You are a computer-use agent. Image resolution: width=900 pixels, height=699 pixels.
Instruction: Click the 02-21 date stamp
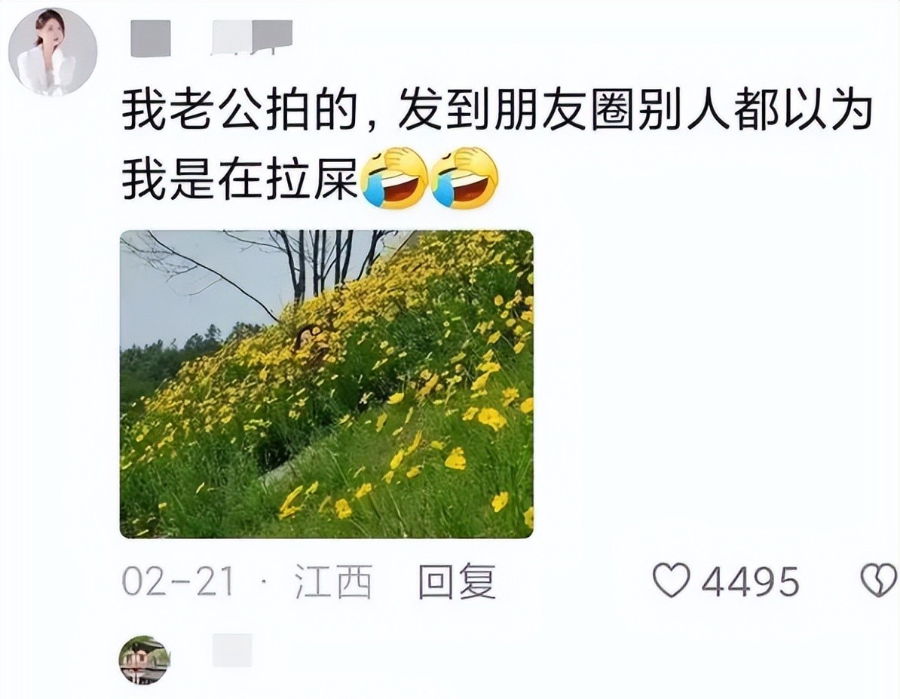click(x=178, y=581)
